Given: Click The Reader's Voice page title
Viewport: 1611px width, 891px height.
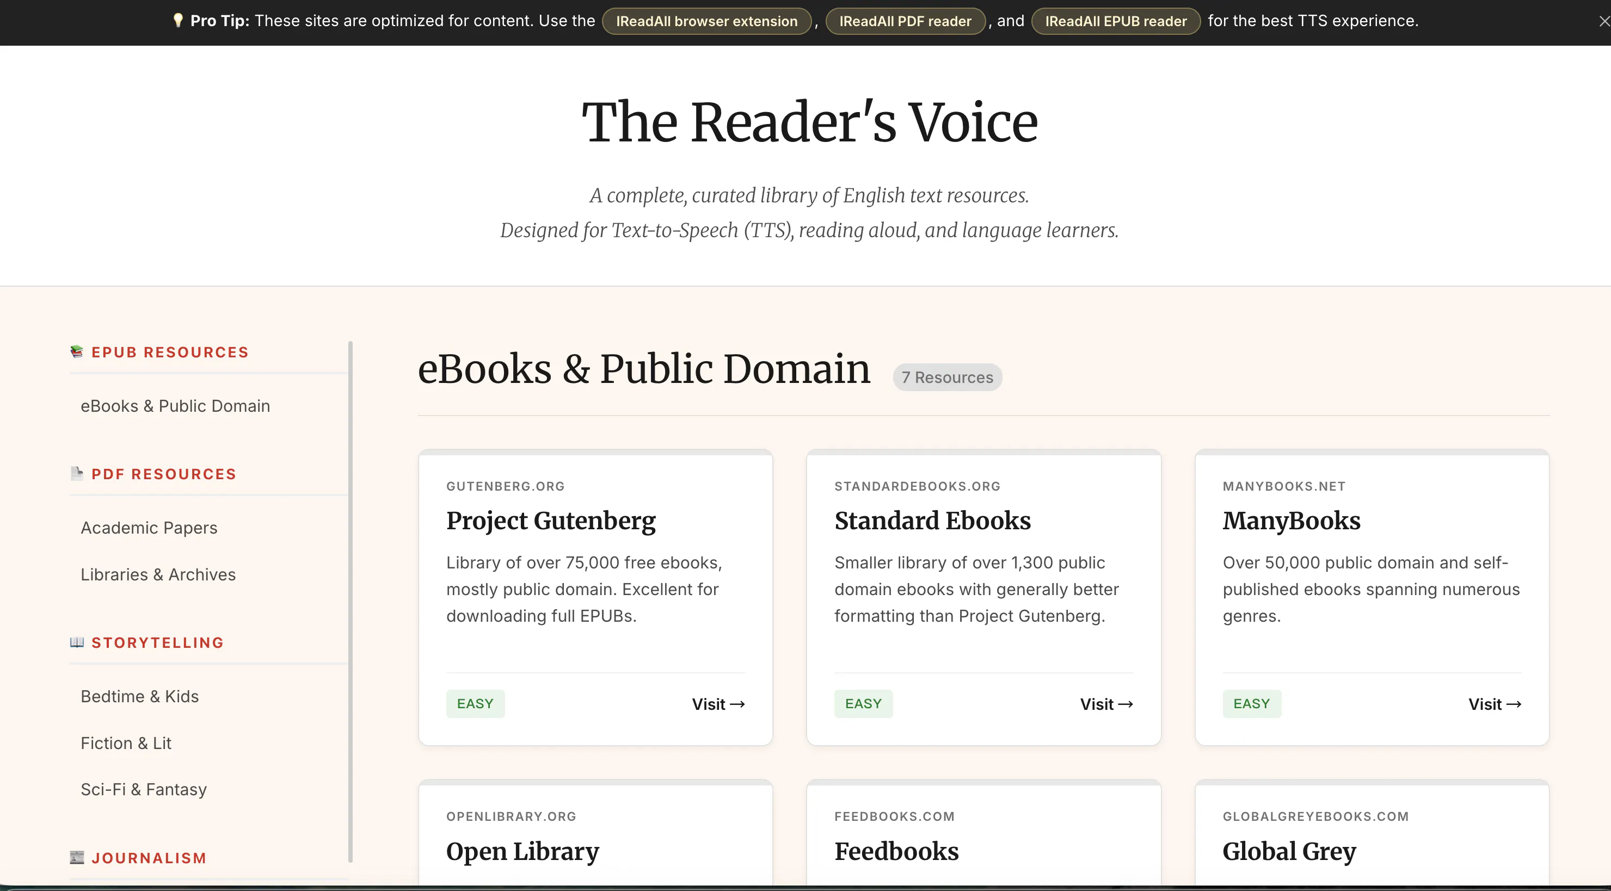Looking at the screenshot, I should tap(809, 122).
